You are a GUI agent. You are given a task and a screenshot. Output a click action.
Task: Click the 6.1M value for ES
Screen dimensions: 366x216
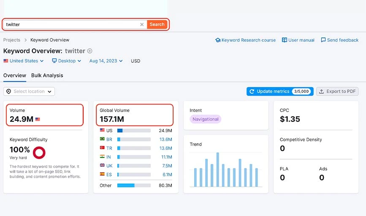click(167, 175)
